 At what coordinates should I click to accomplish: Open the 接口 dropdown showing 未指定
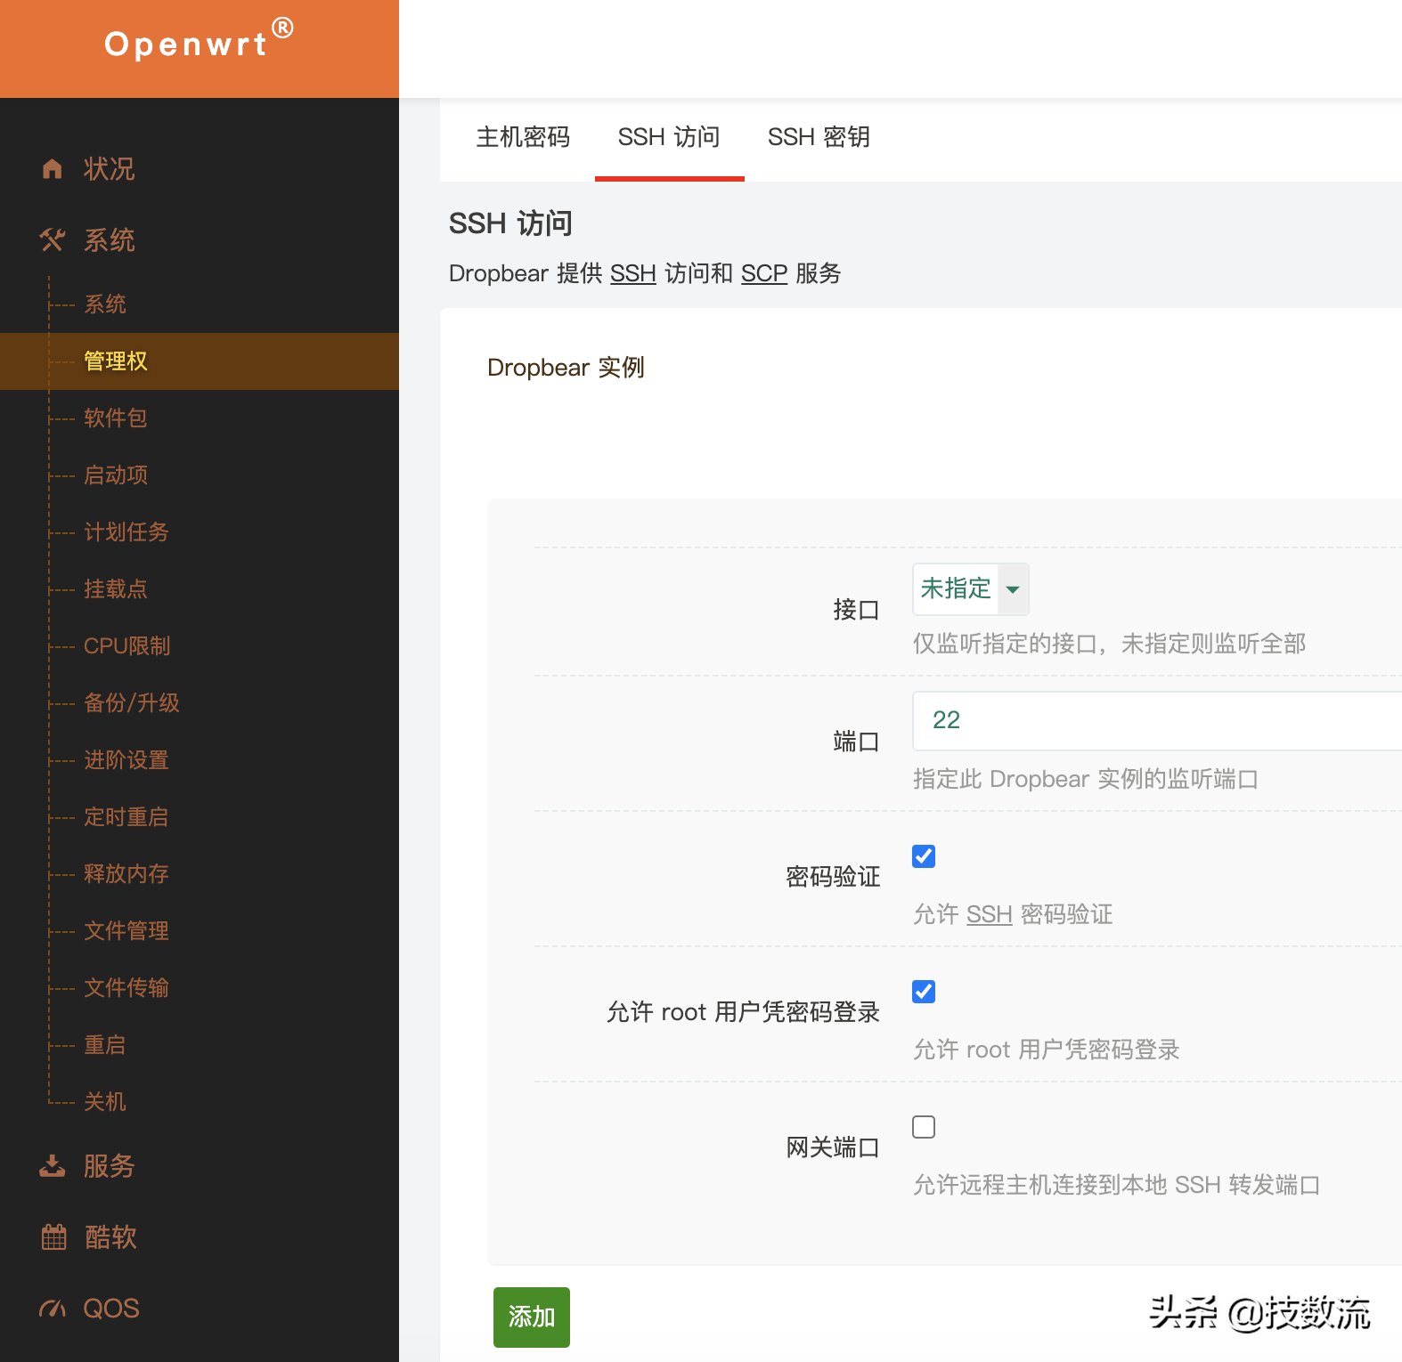point(970,589)
